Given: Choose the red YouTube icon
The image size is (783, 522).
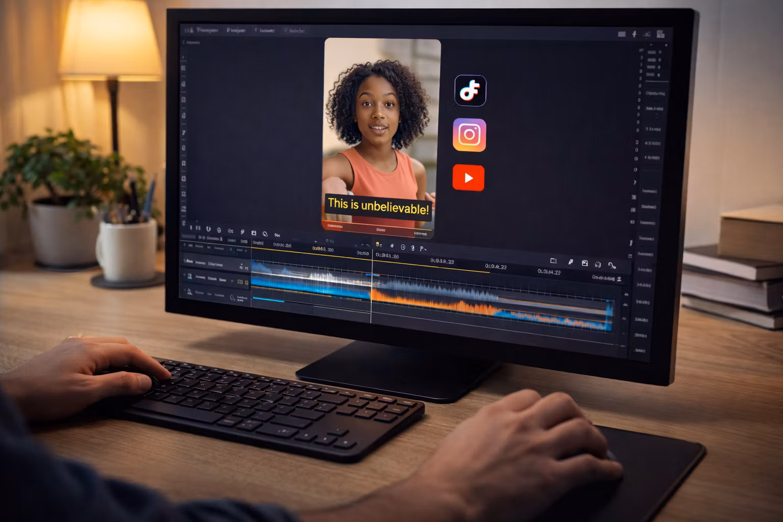Looking at the screenshot, I should point(468,178).
